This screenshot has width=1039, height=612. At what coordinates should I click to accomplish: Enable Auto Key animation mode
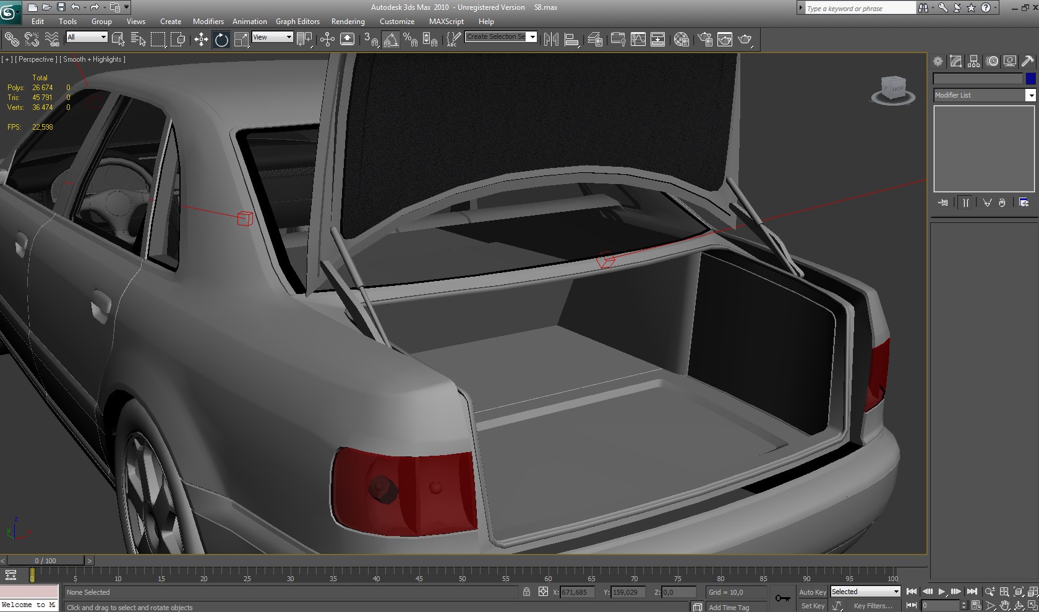(x=812, y=592)
